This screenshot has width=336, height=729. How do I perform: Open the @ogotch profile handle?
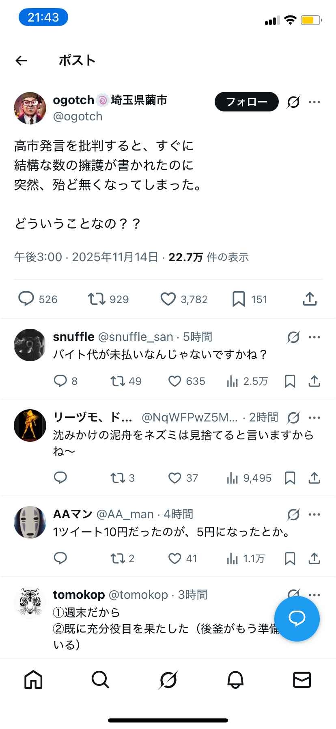tap(78, 116)
